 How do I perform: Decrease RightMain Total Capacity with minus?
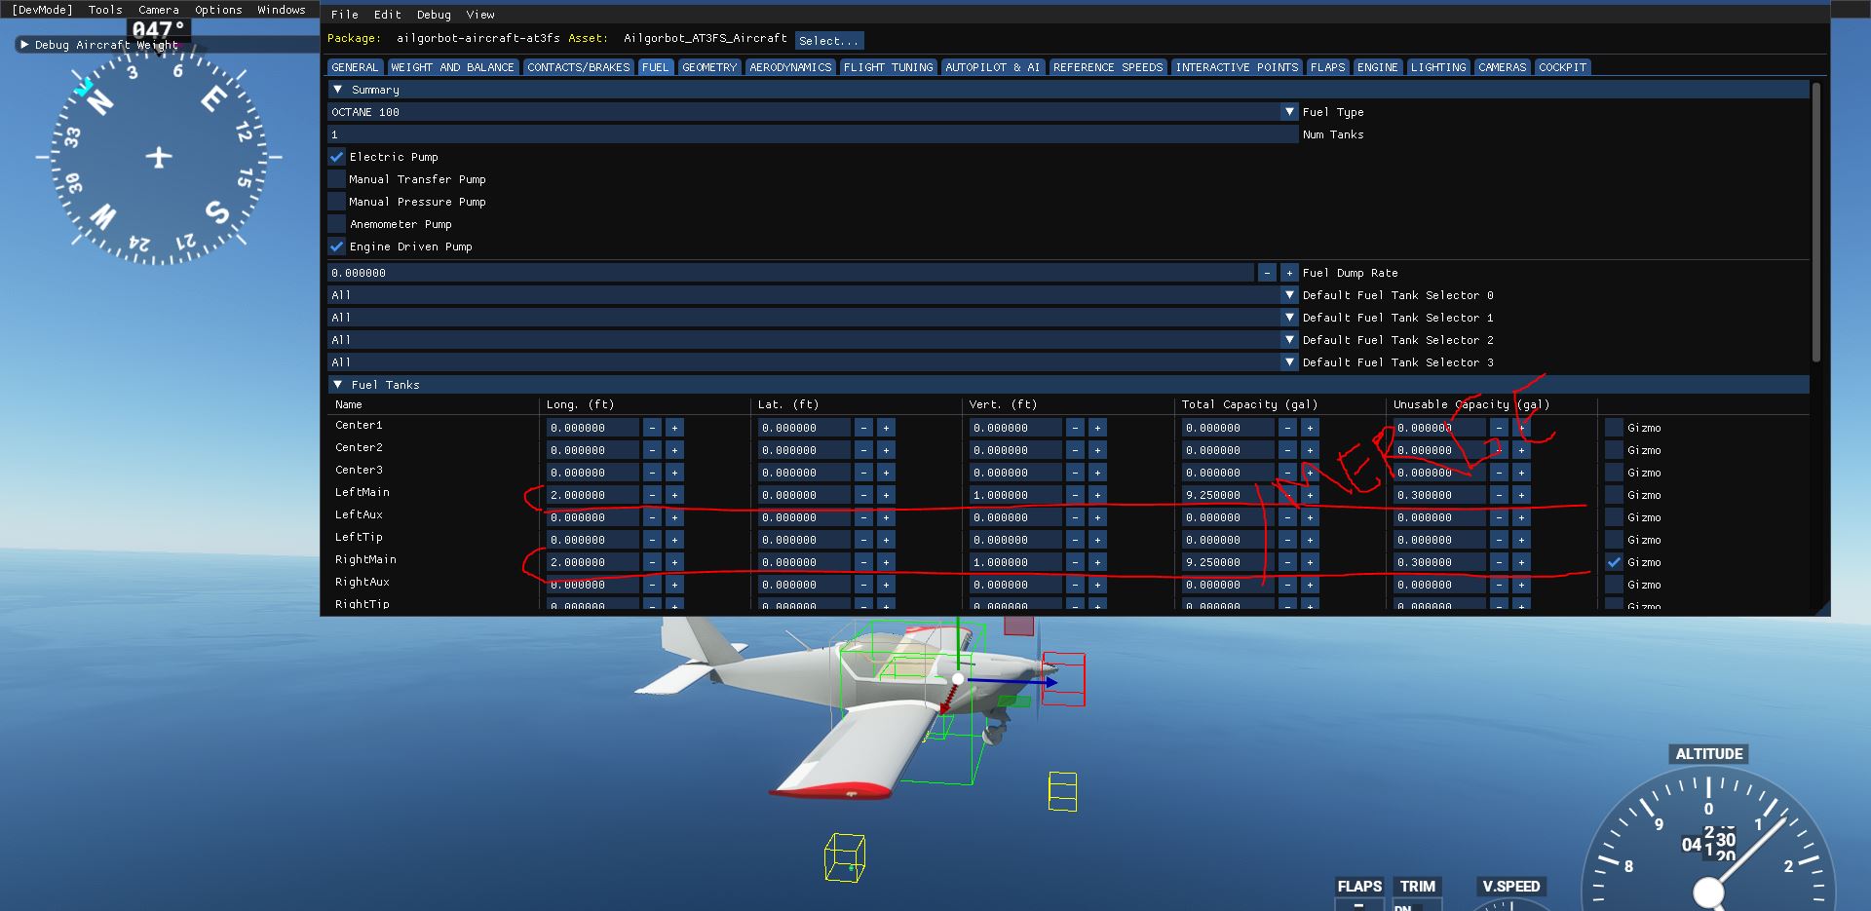tap(1287, 562)
